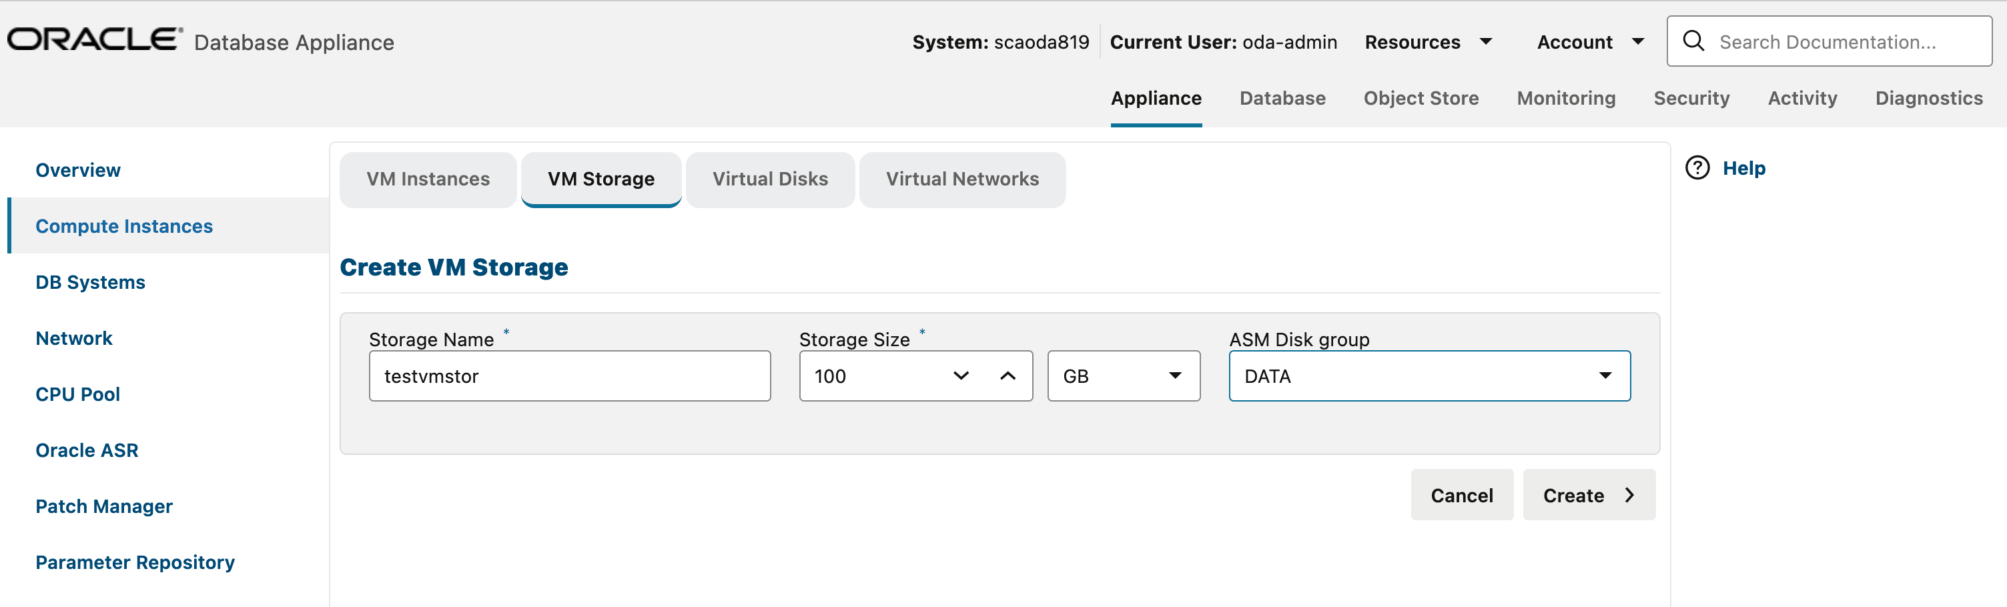Viewport: 2007px width, 607px height.
Task: Increase Storage Size with the up stepper arrow
Action: [1009, 376]
